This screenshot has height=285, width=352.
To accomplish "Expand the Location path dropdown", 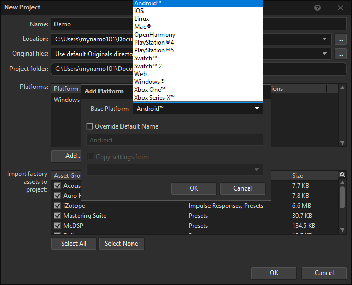I will [x=325, y=39].
